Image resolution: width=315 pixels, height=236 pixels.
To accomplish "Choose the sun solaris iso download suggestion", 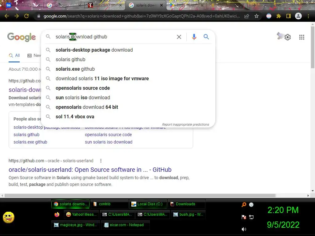I will [128, 97].
